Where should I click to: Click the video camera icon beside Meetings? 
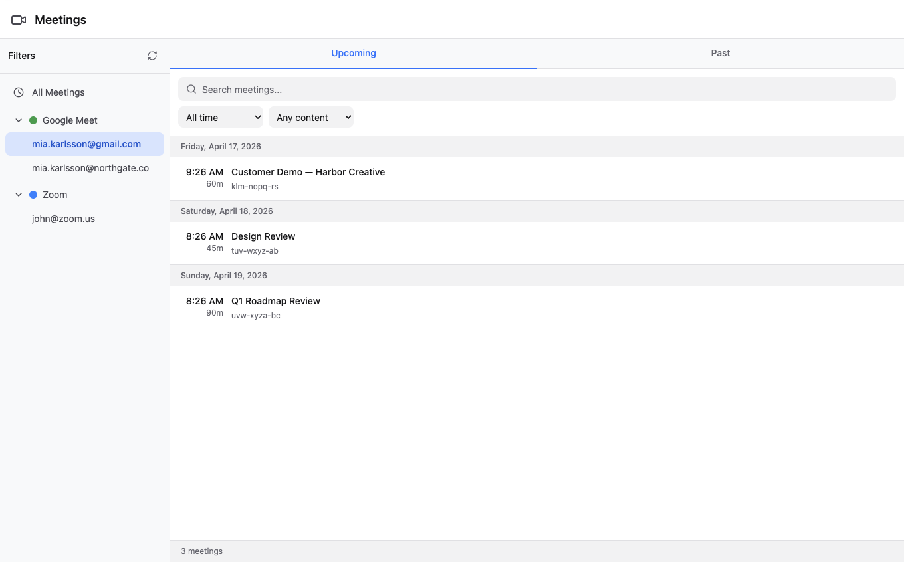tap(19, 19)
